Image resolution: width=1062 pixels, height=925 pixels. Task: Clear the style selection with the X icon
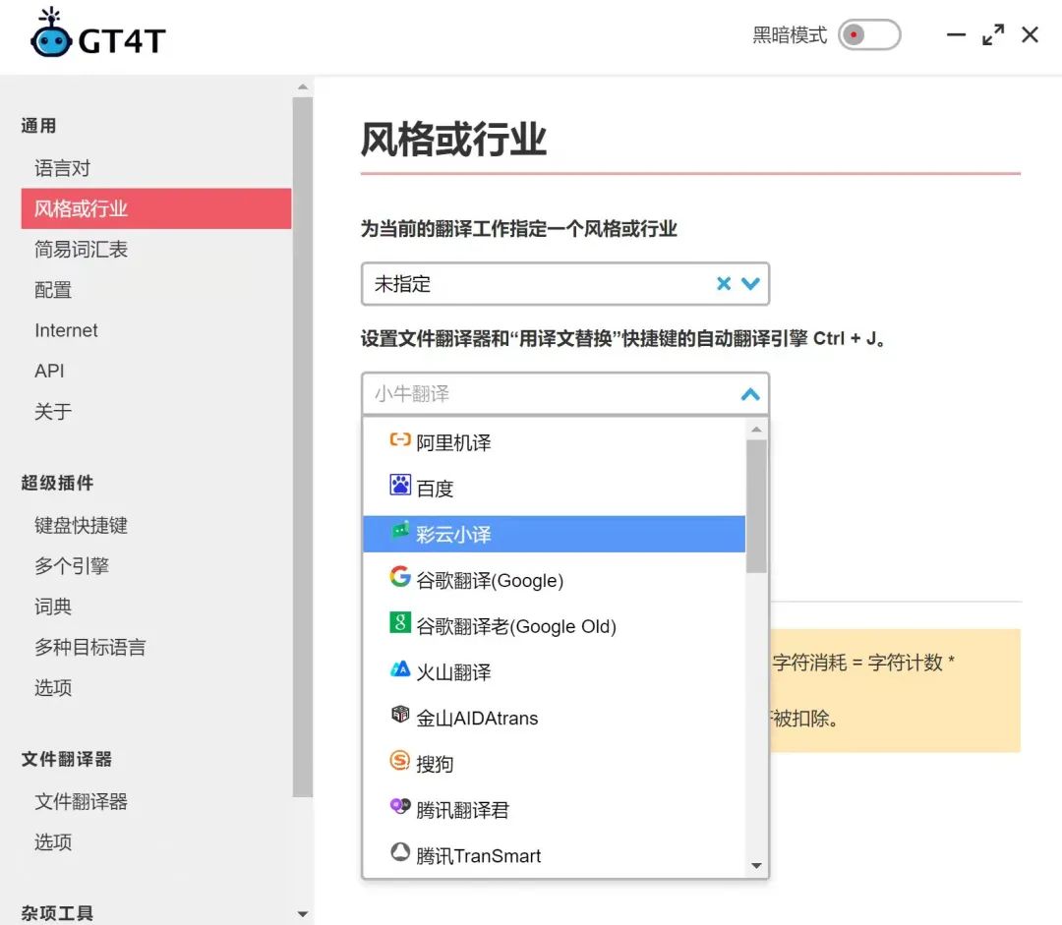[x=724, y=284]
